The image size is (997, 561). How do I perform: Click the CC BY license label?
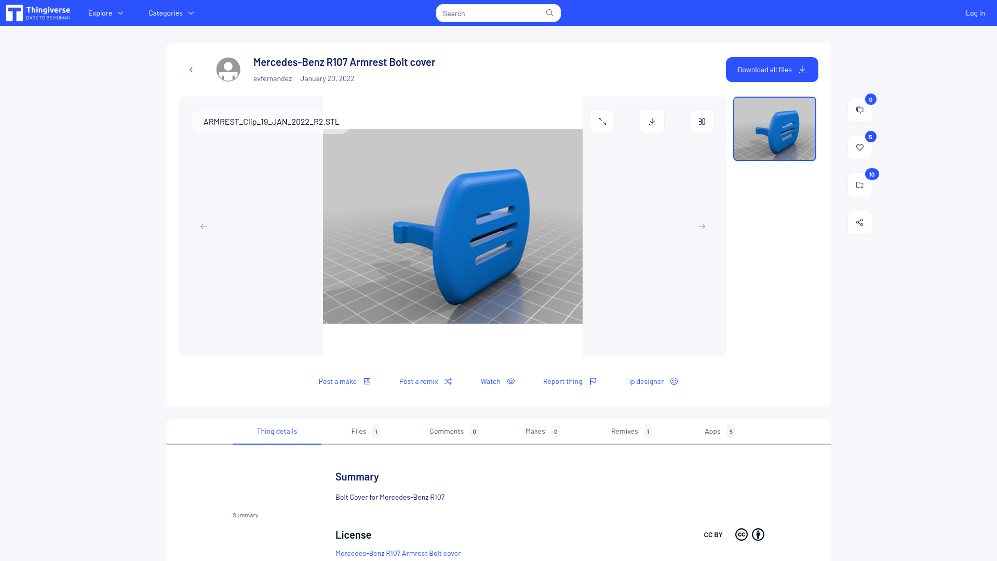[x=713, y=535]
